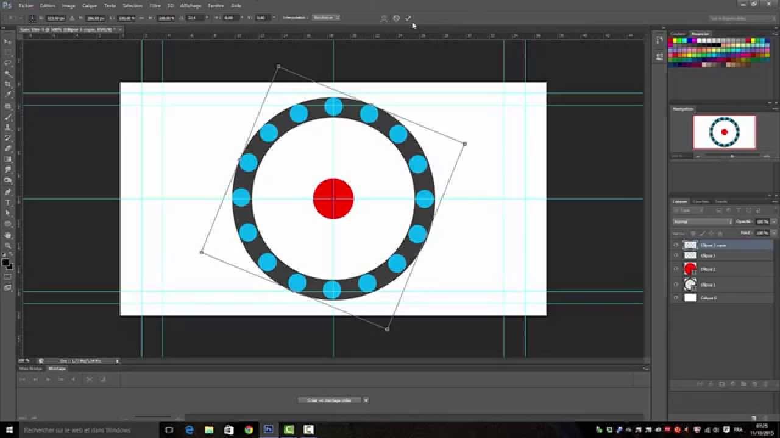Screen dimensions: 780x438
Task: Click the Navigator preview thumbnail
Action: point(725,132)
